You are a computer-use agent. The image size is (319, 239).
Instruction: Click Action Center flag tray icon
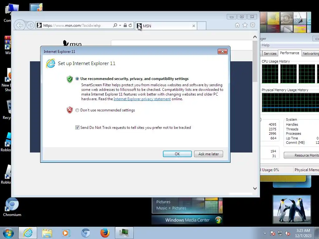coord(272,233)
